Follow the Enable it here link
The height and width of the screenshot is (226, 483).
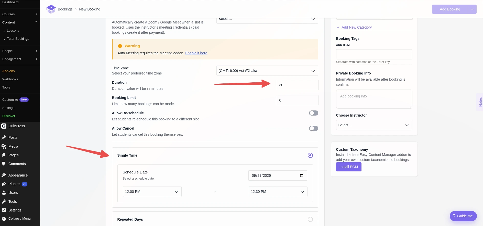(x=196, y=53)
